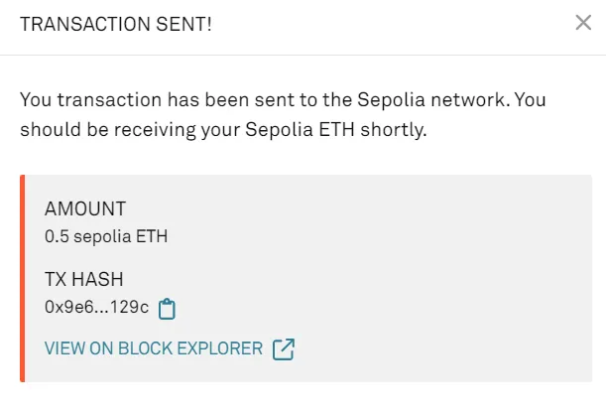Click the second line mentioning Sepolia ETH shortly

[x=222, y=130]
